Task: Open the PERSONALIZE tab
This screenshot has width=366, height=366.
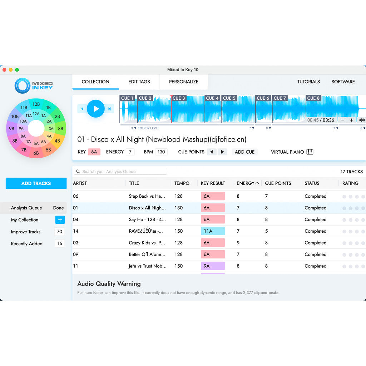Action: pos(184,82)
